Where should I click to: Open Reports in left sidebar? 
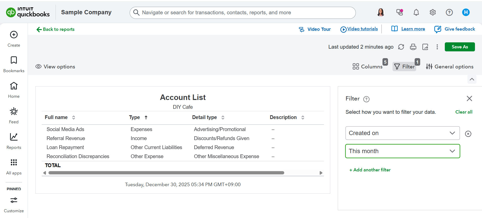[x=14, y=141]
